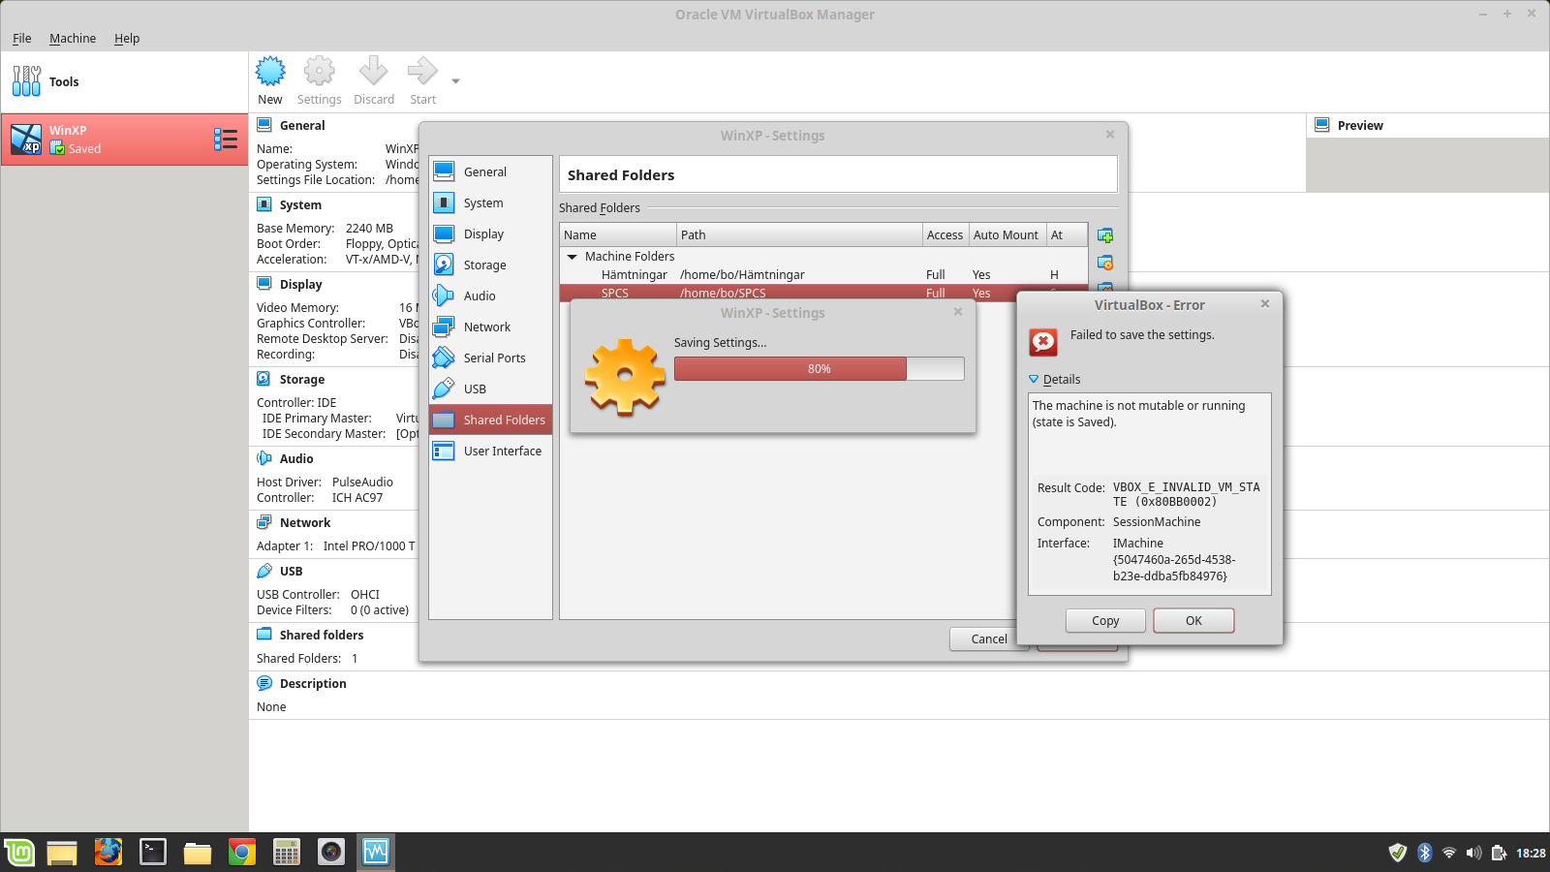1550x872 pixels.
Task: Open the Storage settings category
Action: click(x=490, y=265)
